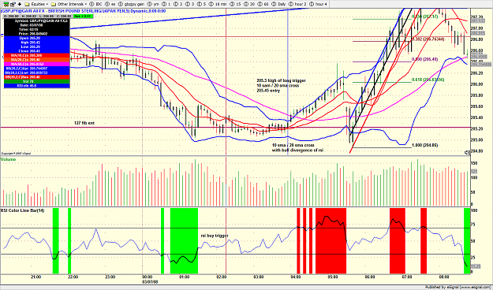Load the es symbol shortcut

[x=110, y=4]
